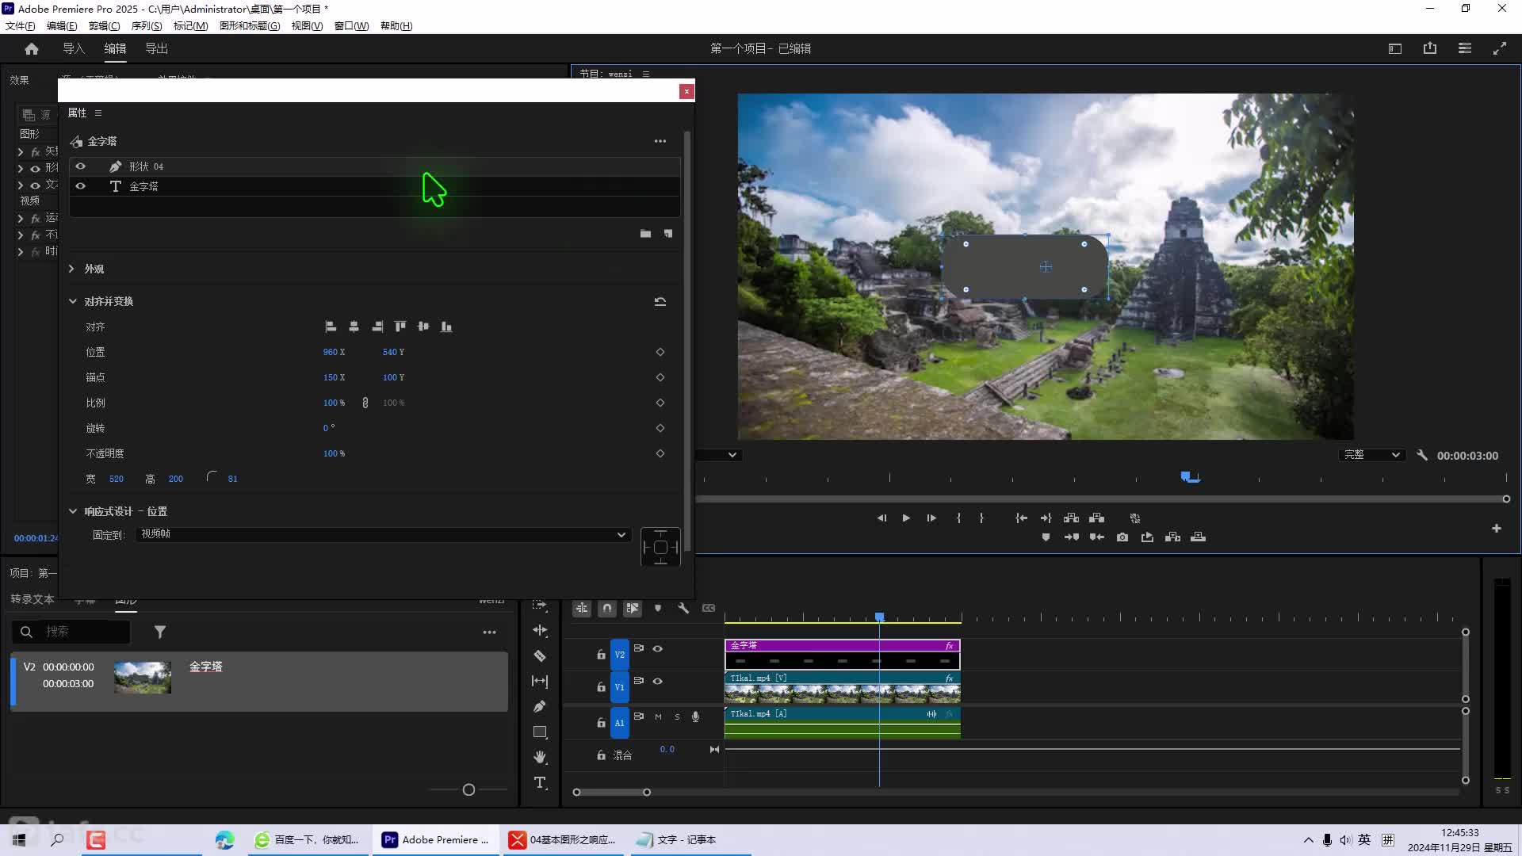The image size is (1522, 856).
Task: Select the Pen tool in timeline toolbar
Action: pos(540,706)
